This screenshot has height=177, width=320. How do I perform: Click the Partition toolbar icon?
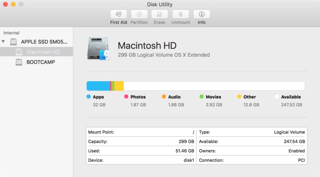coord(139,14)
